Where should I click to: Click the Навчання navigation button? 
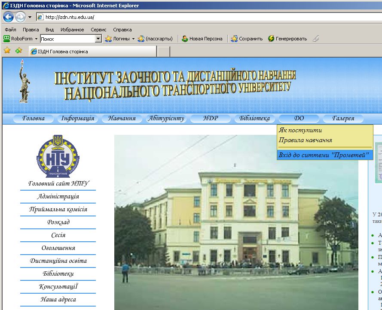[122, 119]
